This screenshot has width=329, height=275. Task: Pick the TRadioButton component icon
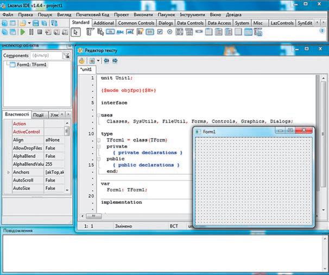[x=170, y=32]
